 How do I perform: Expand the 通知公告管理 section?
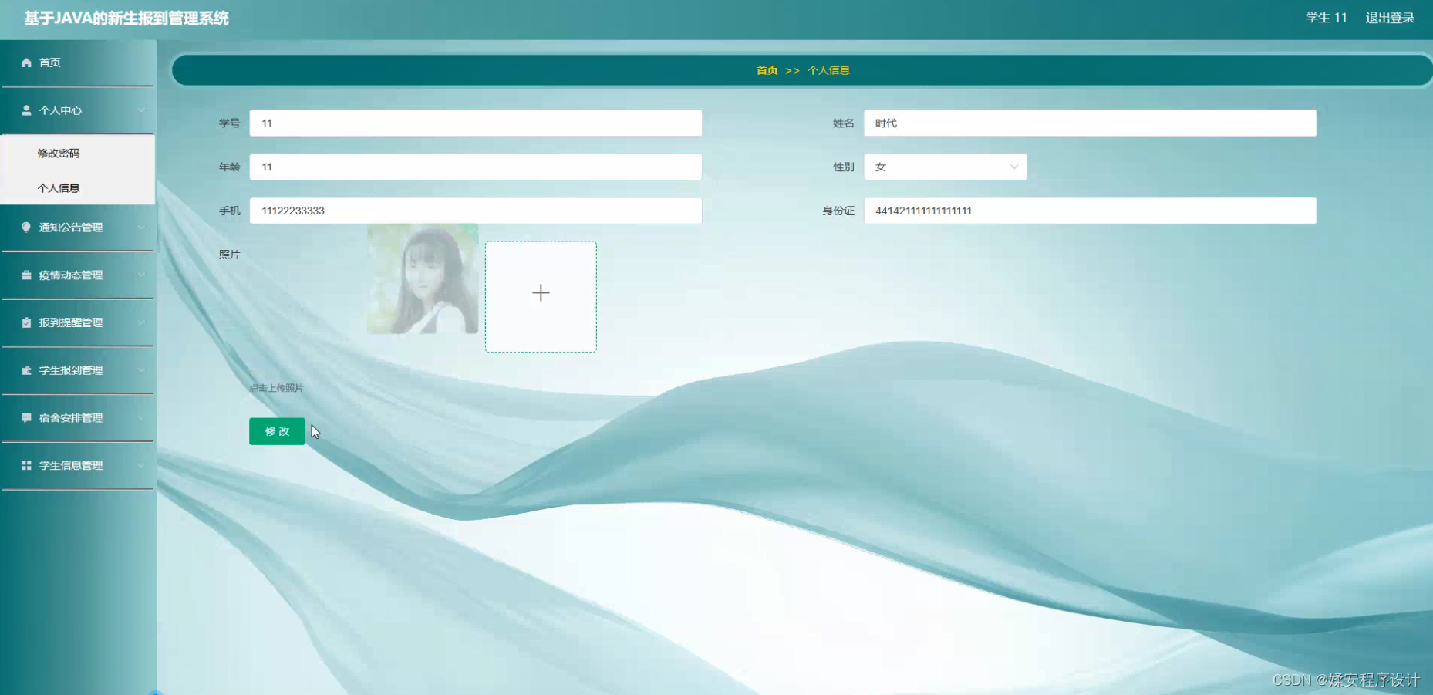77,227
